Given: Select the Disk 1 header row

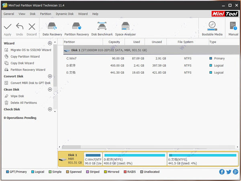Looking at the screenshot, I should point(151,50).
